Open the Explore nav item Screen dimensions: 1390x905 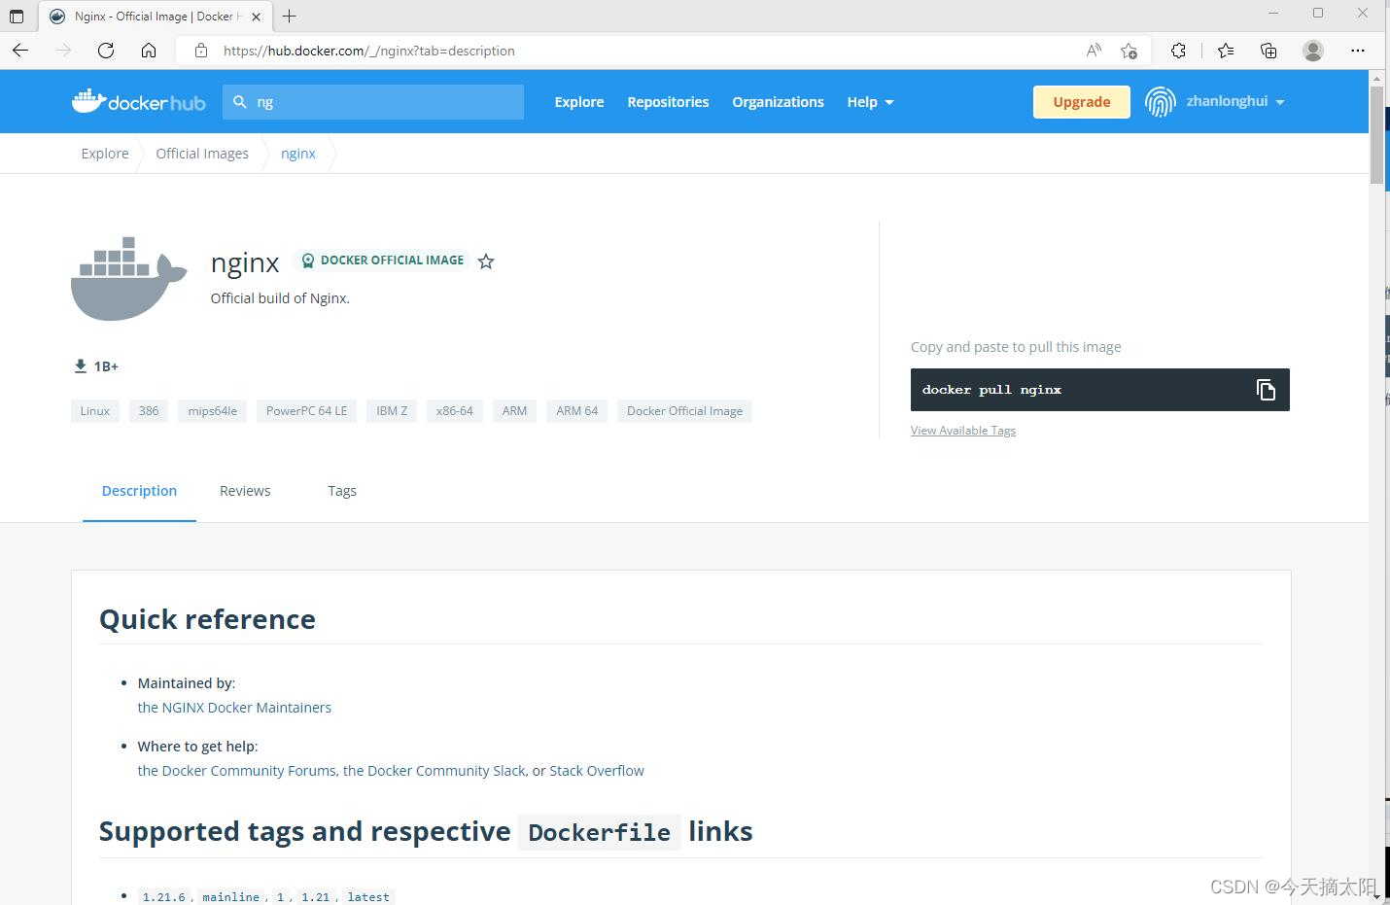pyautogui.click(x=579, y=102)
